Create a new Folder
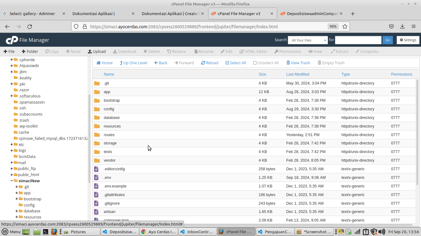 click(x=30, y=51)
